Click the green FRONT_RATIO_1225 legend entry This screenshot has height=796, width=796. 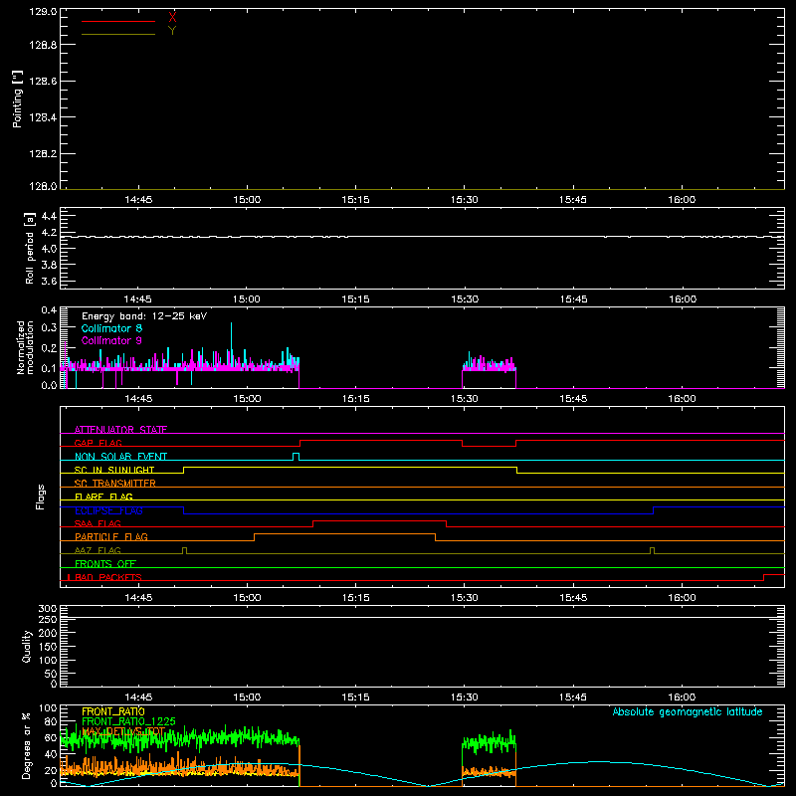(x=129, y=721)
